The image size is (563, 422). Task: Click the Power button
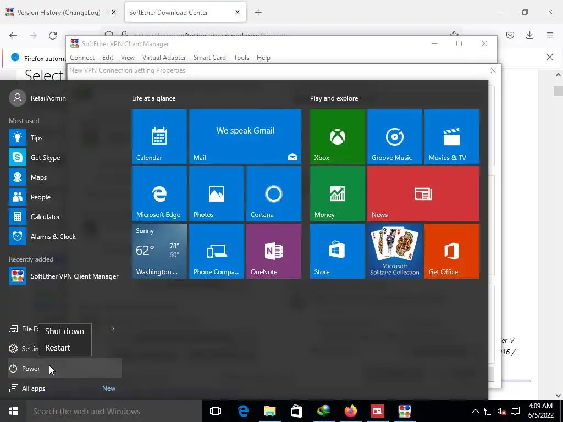point(65,368)
